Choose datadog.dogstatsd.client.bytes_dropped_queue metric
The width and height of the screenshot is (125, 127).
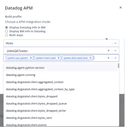(x=61, y=104)
